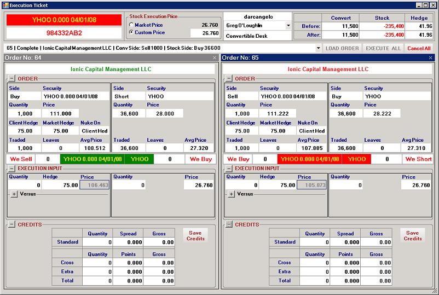Click the green YHOO stock label in Order 64
Viewport: 439px width, 295px height.
pos(139,159)
